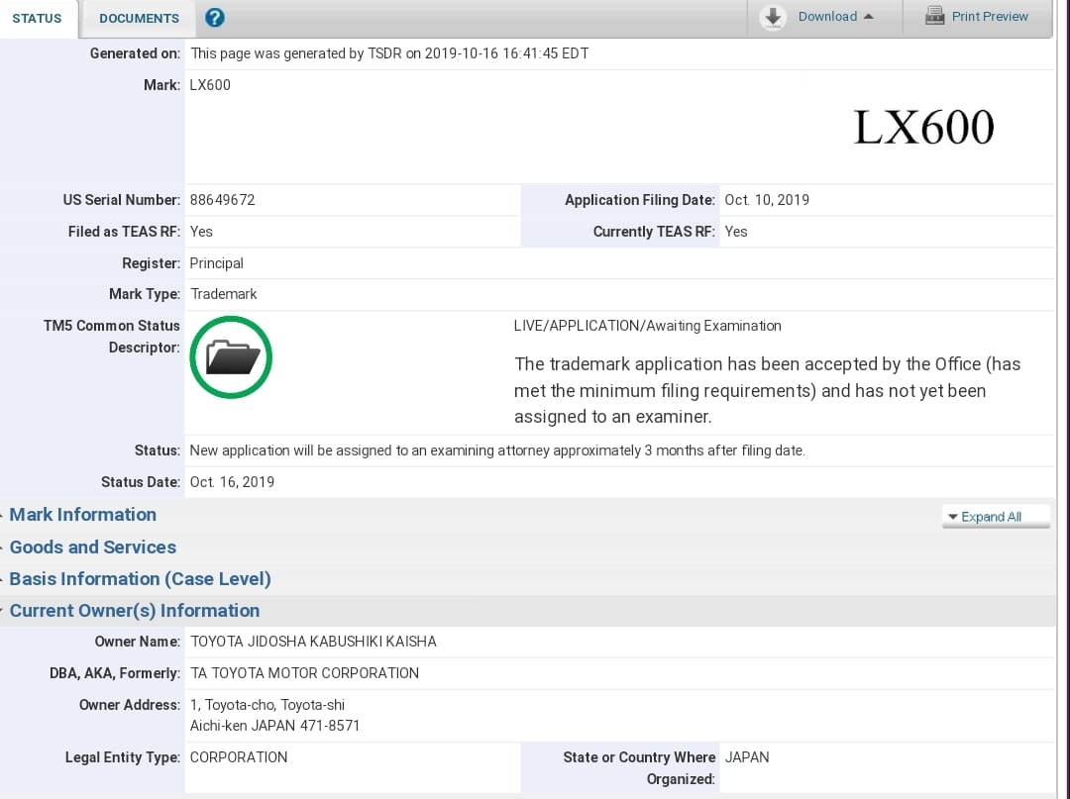1070x799 pixels.
Task: Expand the Mark Information section
Action: (x=83, y=515)
